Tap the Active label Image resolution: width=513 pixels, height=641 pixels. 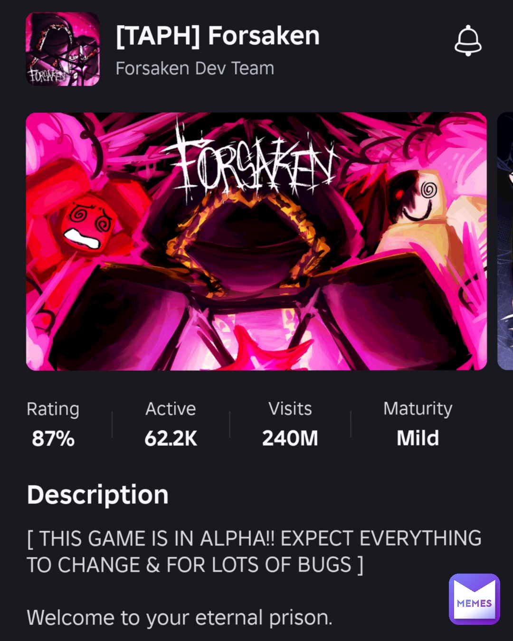pos(171,409)
